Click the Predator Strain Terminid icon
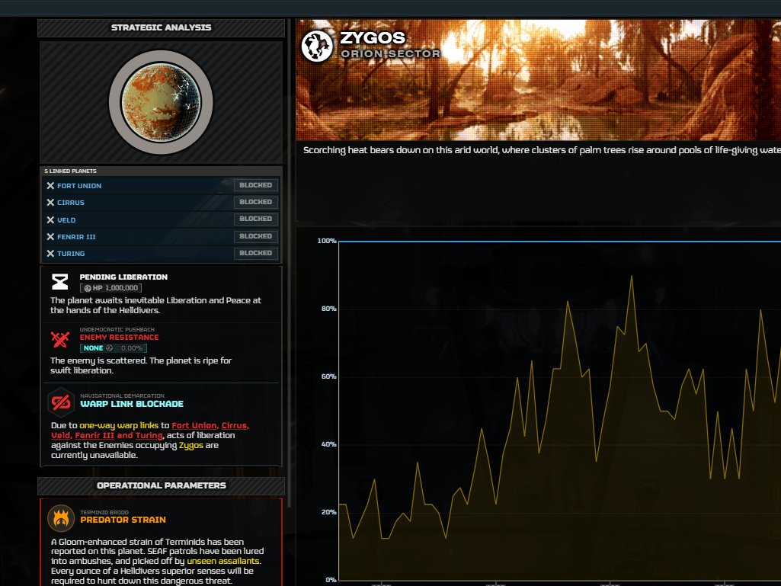Image resolution: width=781 pixels, height=586 pixels. click(61, 518)
